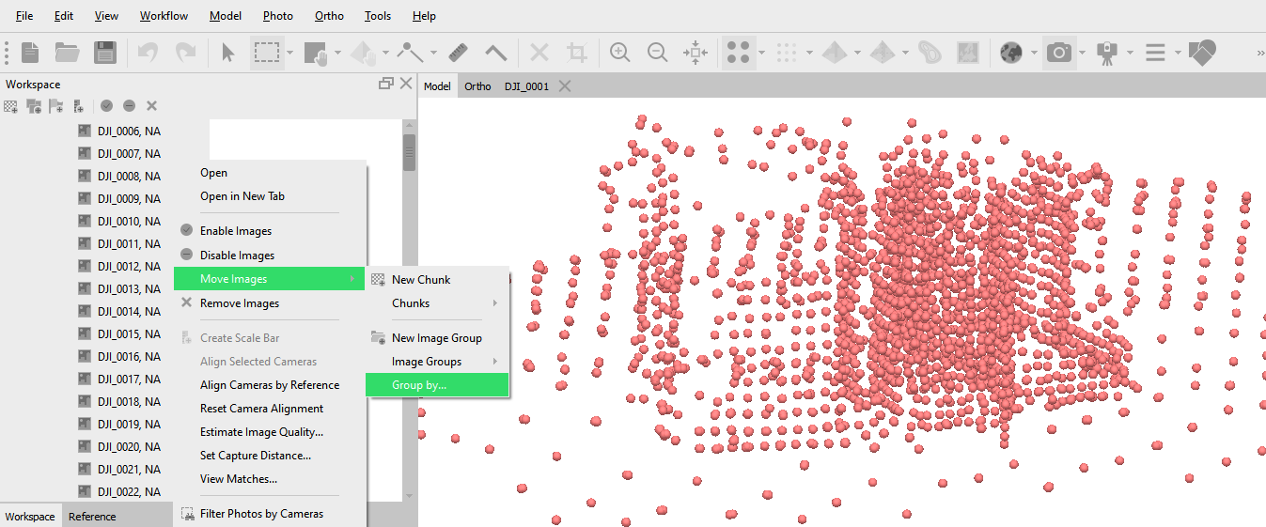Open the Workflow menu
The image size is (1266, 527).
[164, 16]
